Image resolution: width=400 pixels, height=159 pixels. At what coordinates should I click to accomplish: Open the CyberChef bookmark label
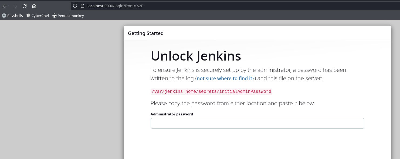[x=40, y=16]
